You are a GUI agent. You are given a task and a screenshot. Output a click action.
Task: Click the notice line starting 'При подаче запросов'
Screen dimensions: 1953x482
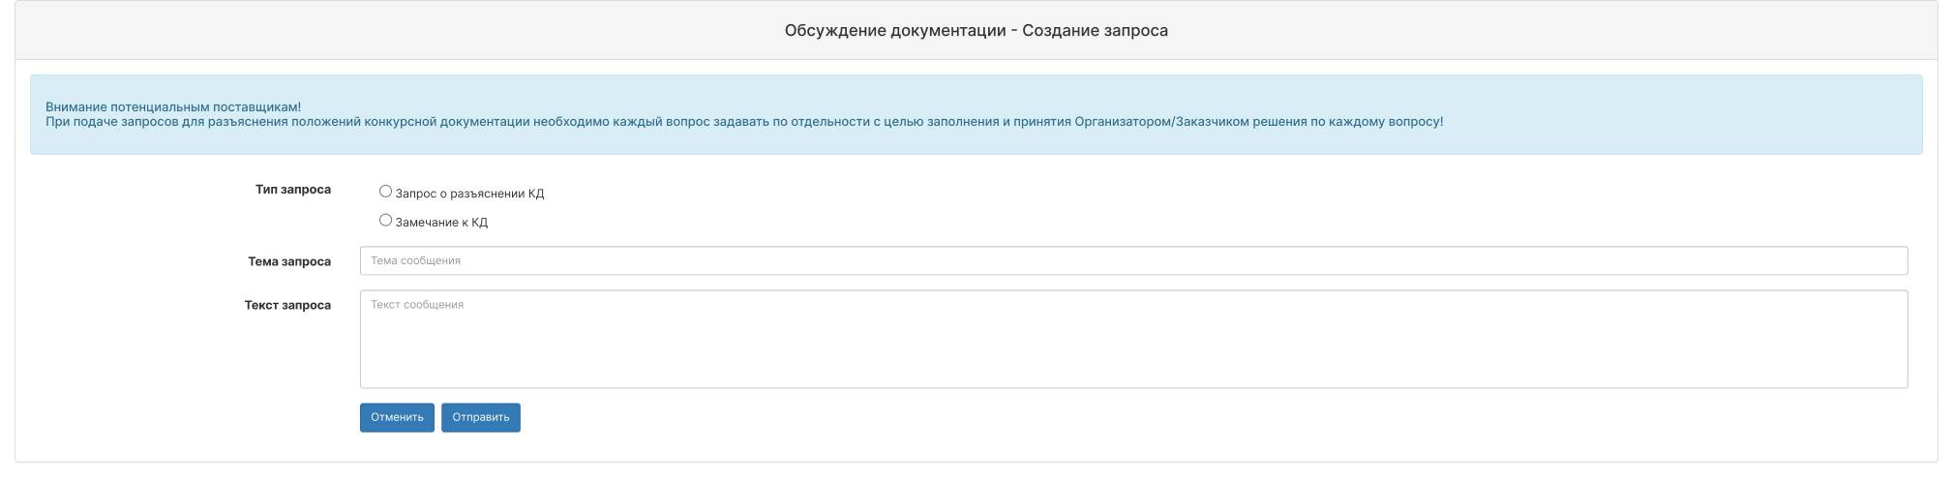point(744,122)
